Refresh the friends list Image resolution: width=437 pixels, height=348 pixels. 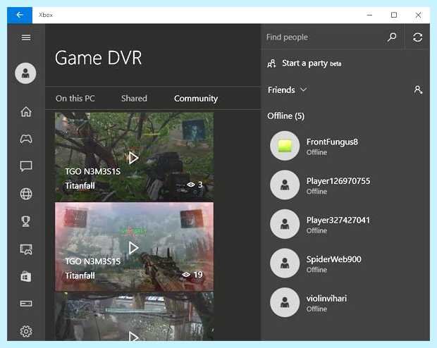tap(417, 37)
